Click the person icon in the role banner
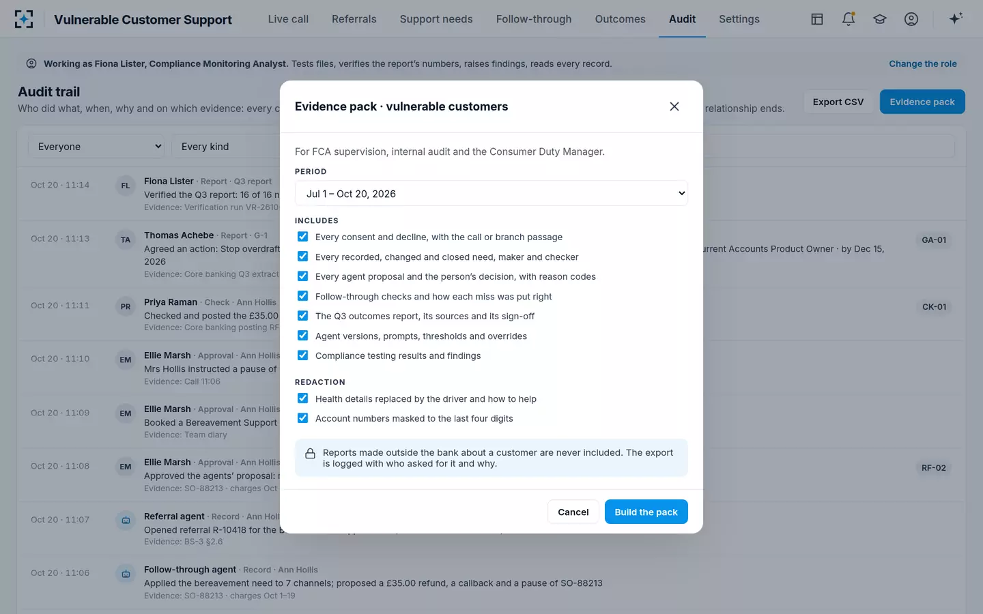The image size is (983, 614). coord(31,63)
